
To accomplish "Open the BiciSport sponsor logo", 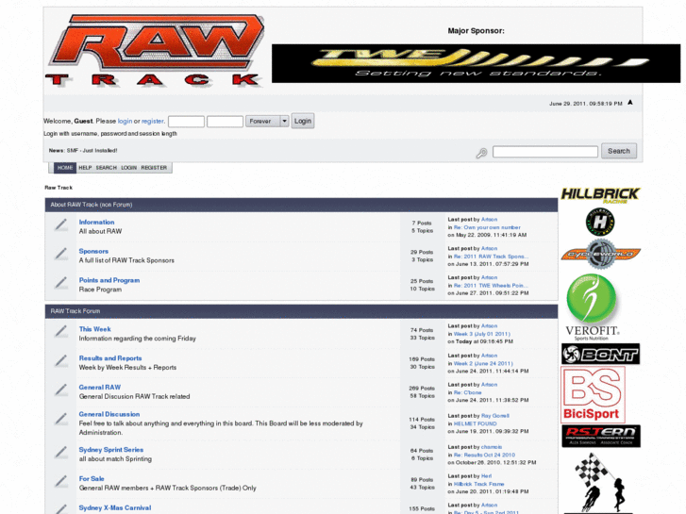I will coord(593,395).
